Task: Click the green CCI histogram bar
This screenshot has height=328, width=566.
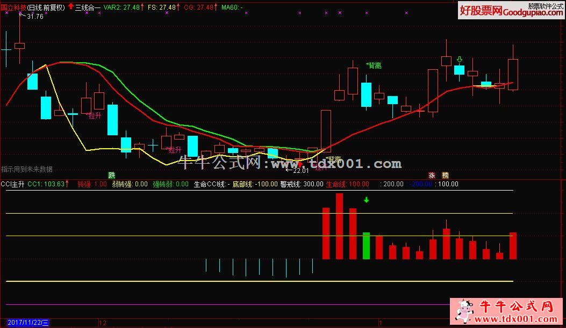Action: (x=366, y=245)
